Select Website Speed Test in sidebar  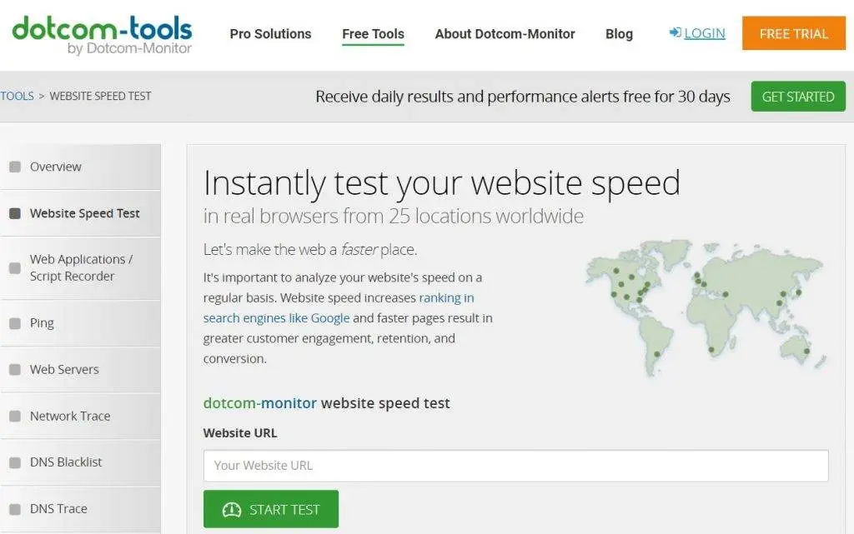[81, 213]
